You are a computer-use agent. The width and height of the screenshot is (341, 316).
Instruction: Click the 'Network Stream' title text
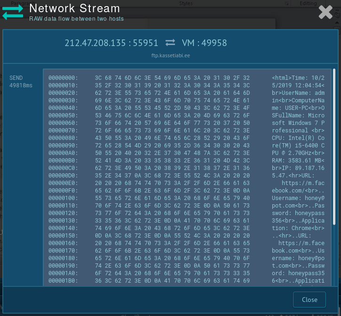tap(74, 8)
